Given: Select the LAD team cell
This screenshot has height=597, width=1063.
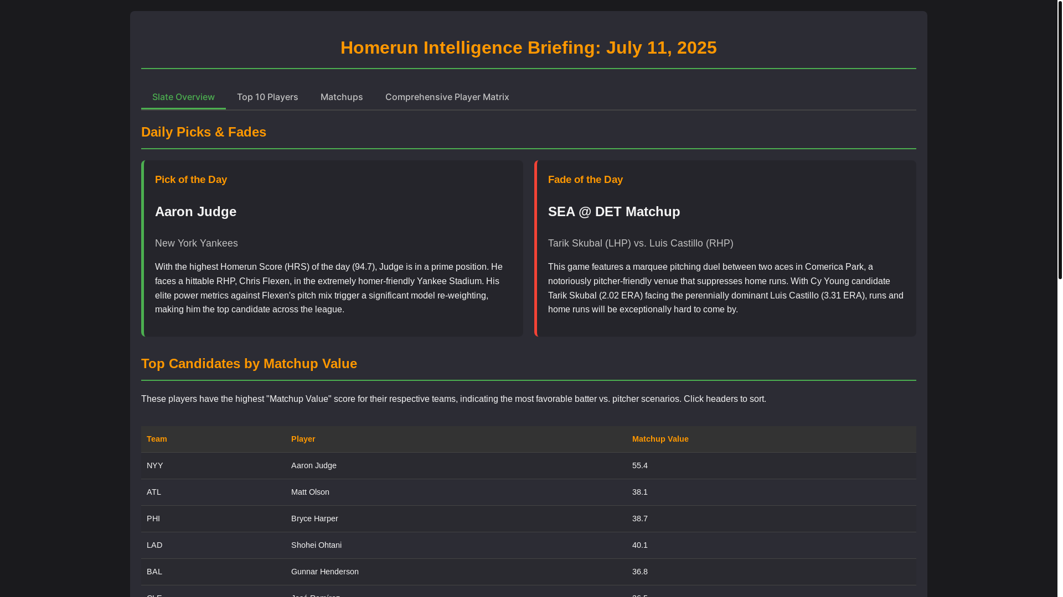Looking at the screenshot, I should click(x=213, y=545).
